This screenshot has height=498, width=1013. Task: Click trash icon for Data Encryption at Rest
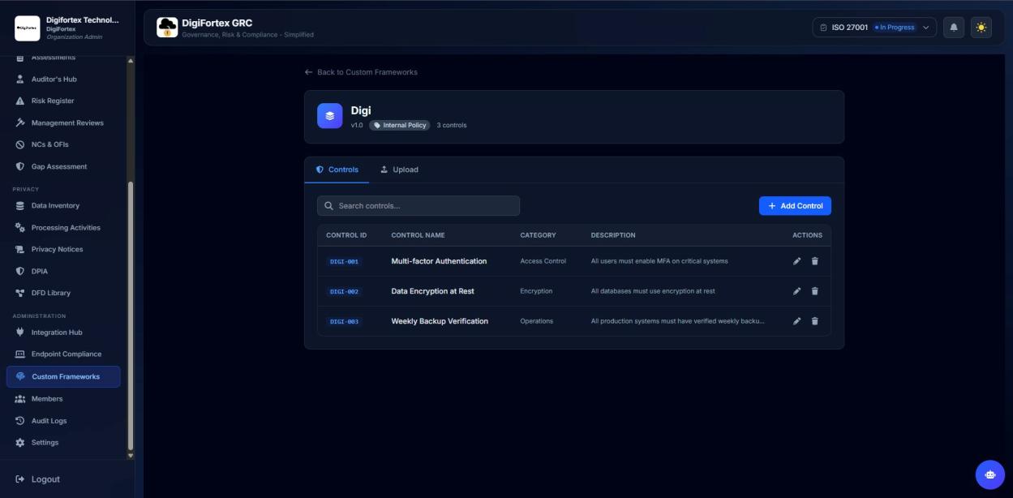click(815, 291)
